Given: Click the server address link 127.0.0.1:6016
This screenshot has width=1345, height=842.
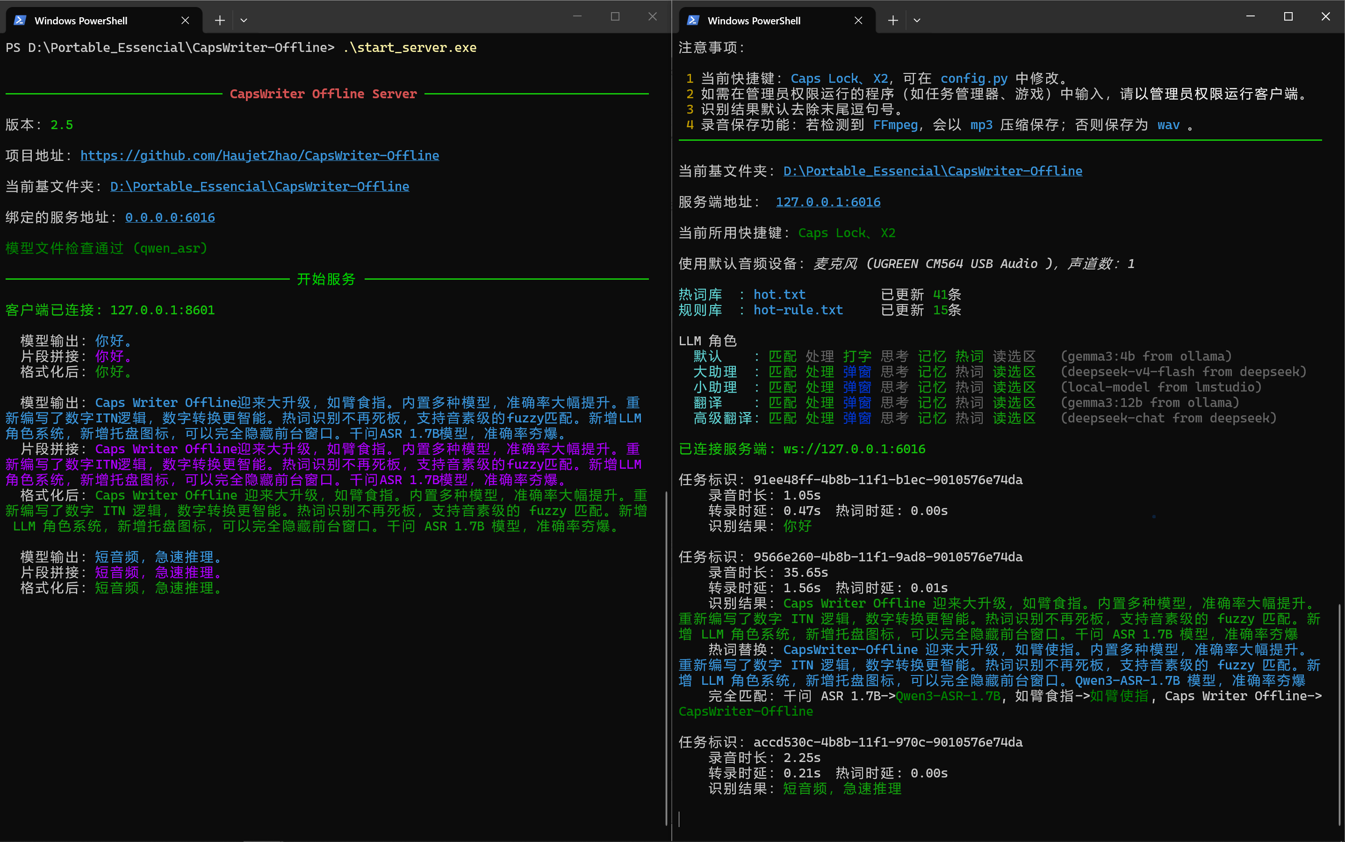Looking at the screenshot, I should click(828, 202).
